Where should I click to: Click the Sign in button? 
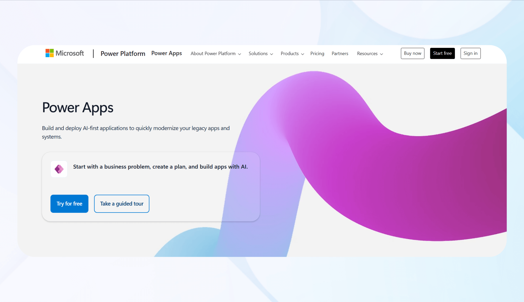pyautogui.click(x=470, y=53)
